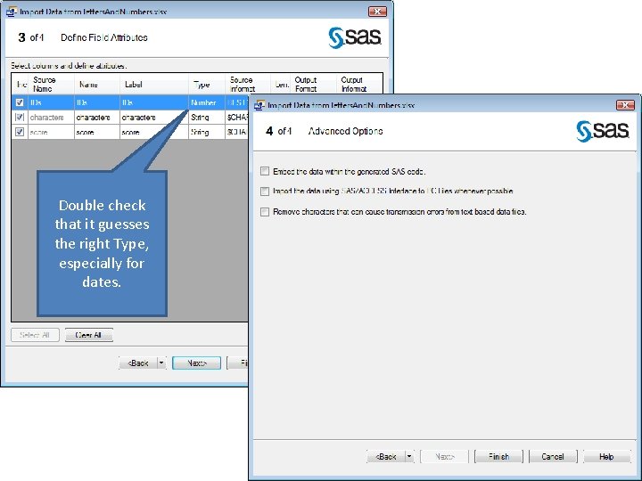Click the Name cell of the score row
Image resolution: width=642 pixels, height=481 pixels.
pyautogui.click(x=97, y=132)
